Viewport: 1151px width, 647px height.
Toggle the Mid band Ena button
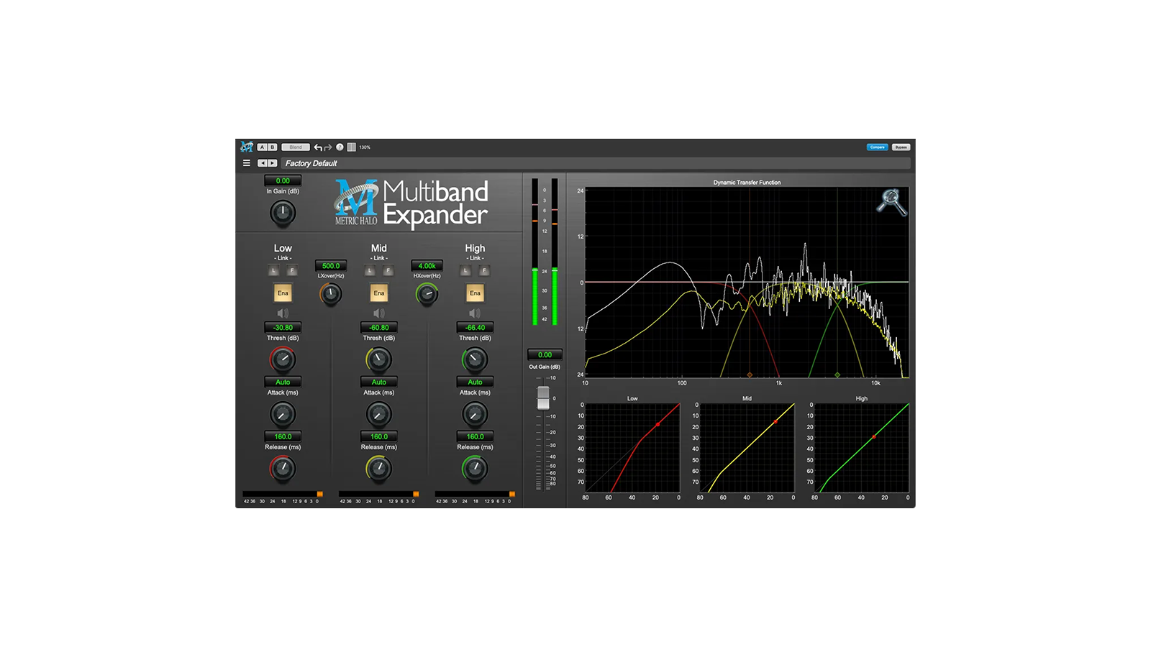tap(379, 293)
